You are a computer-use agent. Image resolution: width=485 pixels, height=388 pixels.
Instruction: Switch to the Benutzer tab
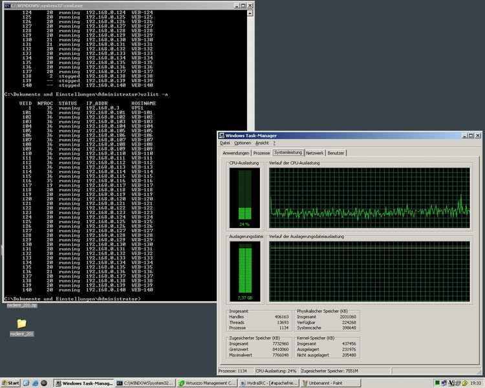pyautogui.click(x=336, y=153)
